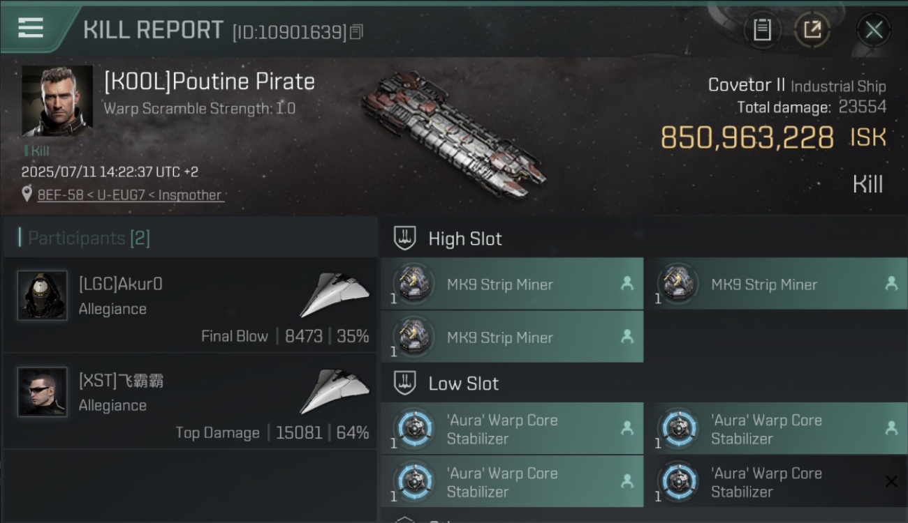Copy the kill report ID icon
The width and height of the screenshot is (908, 523).
pos(357,32)
